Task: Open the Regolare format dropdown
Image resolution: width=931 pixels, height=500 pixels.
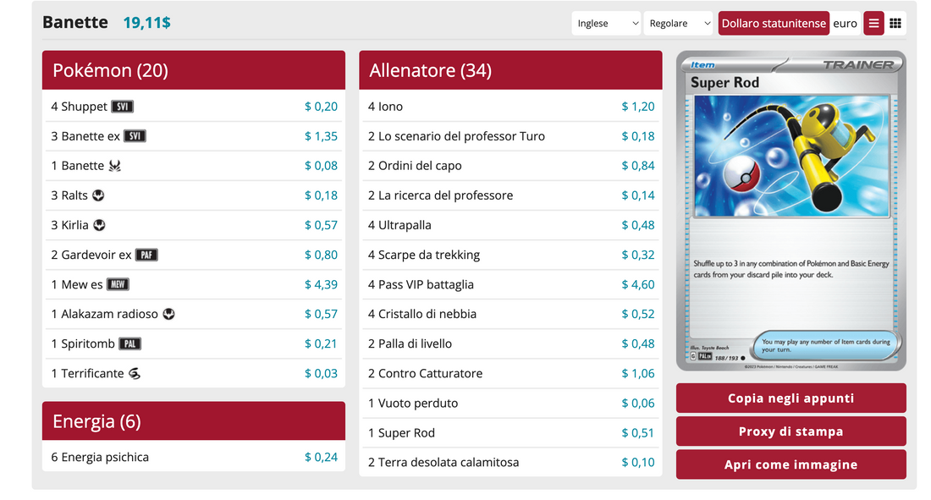Action: point(678,23)
